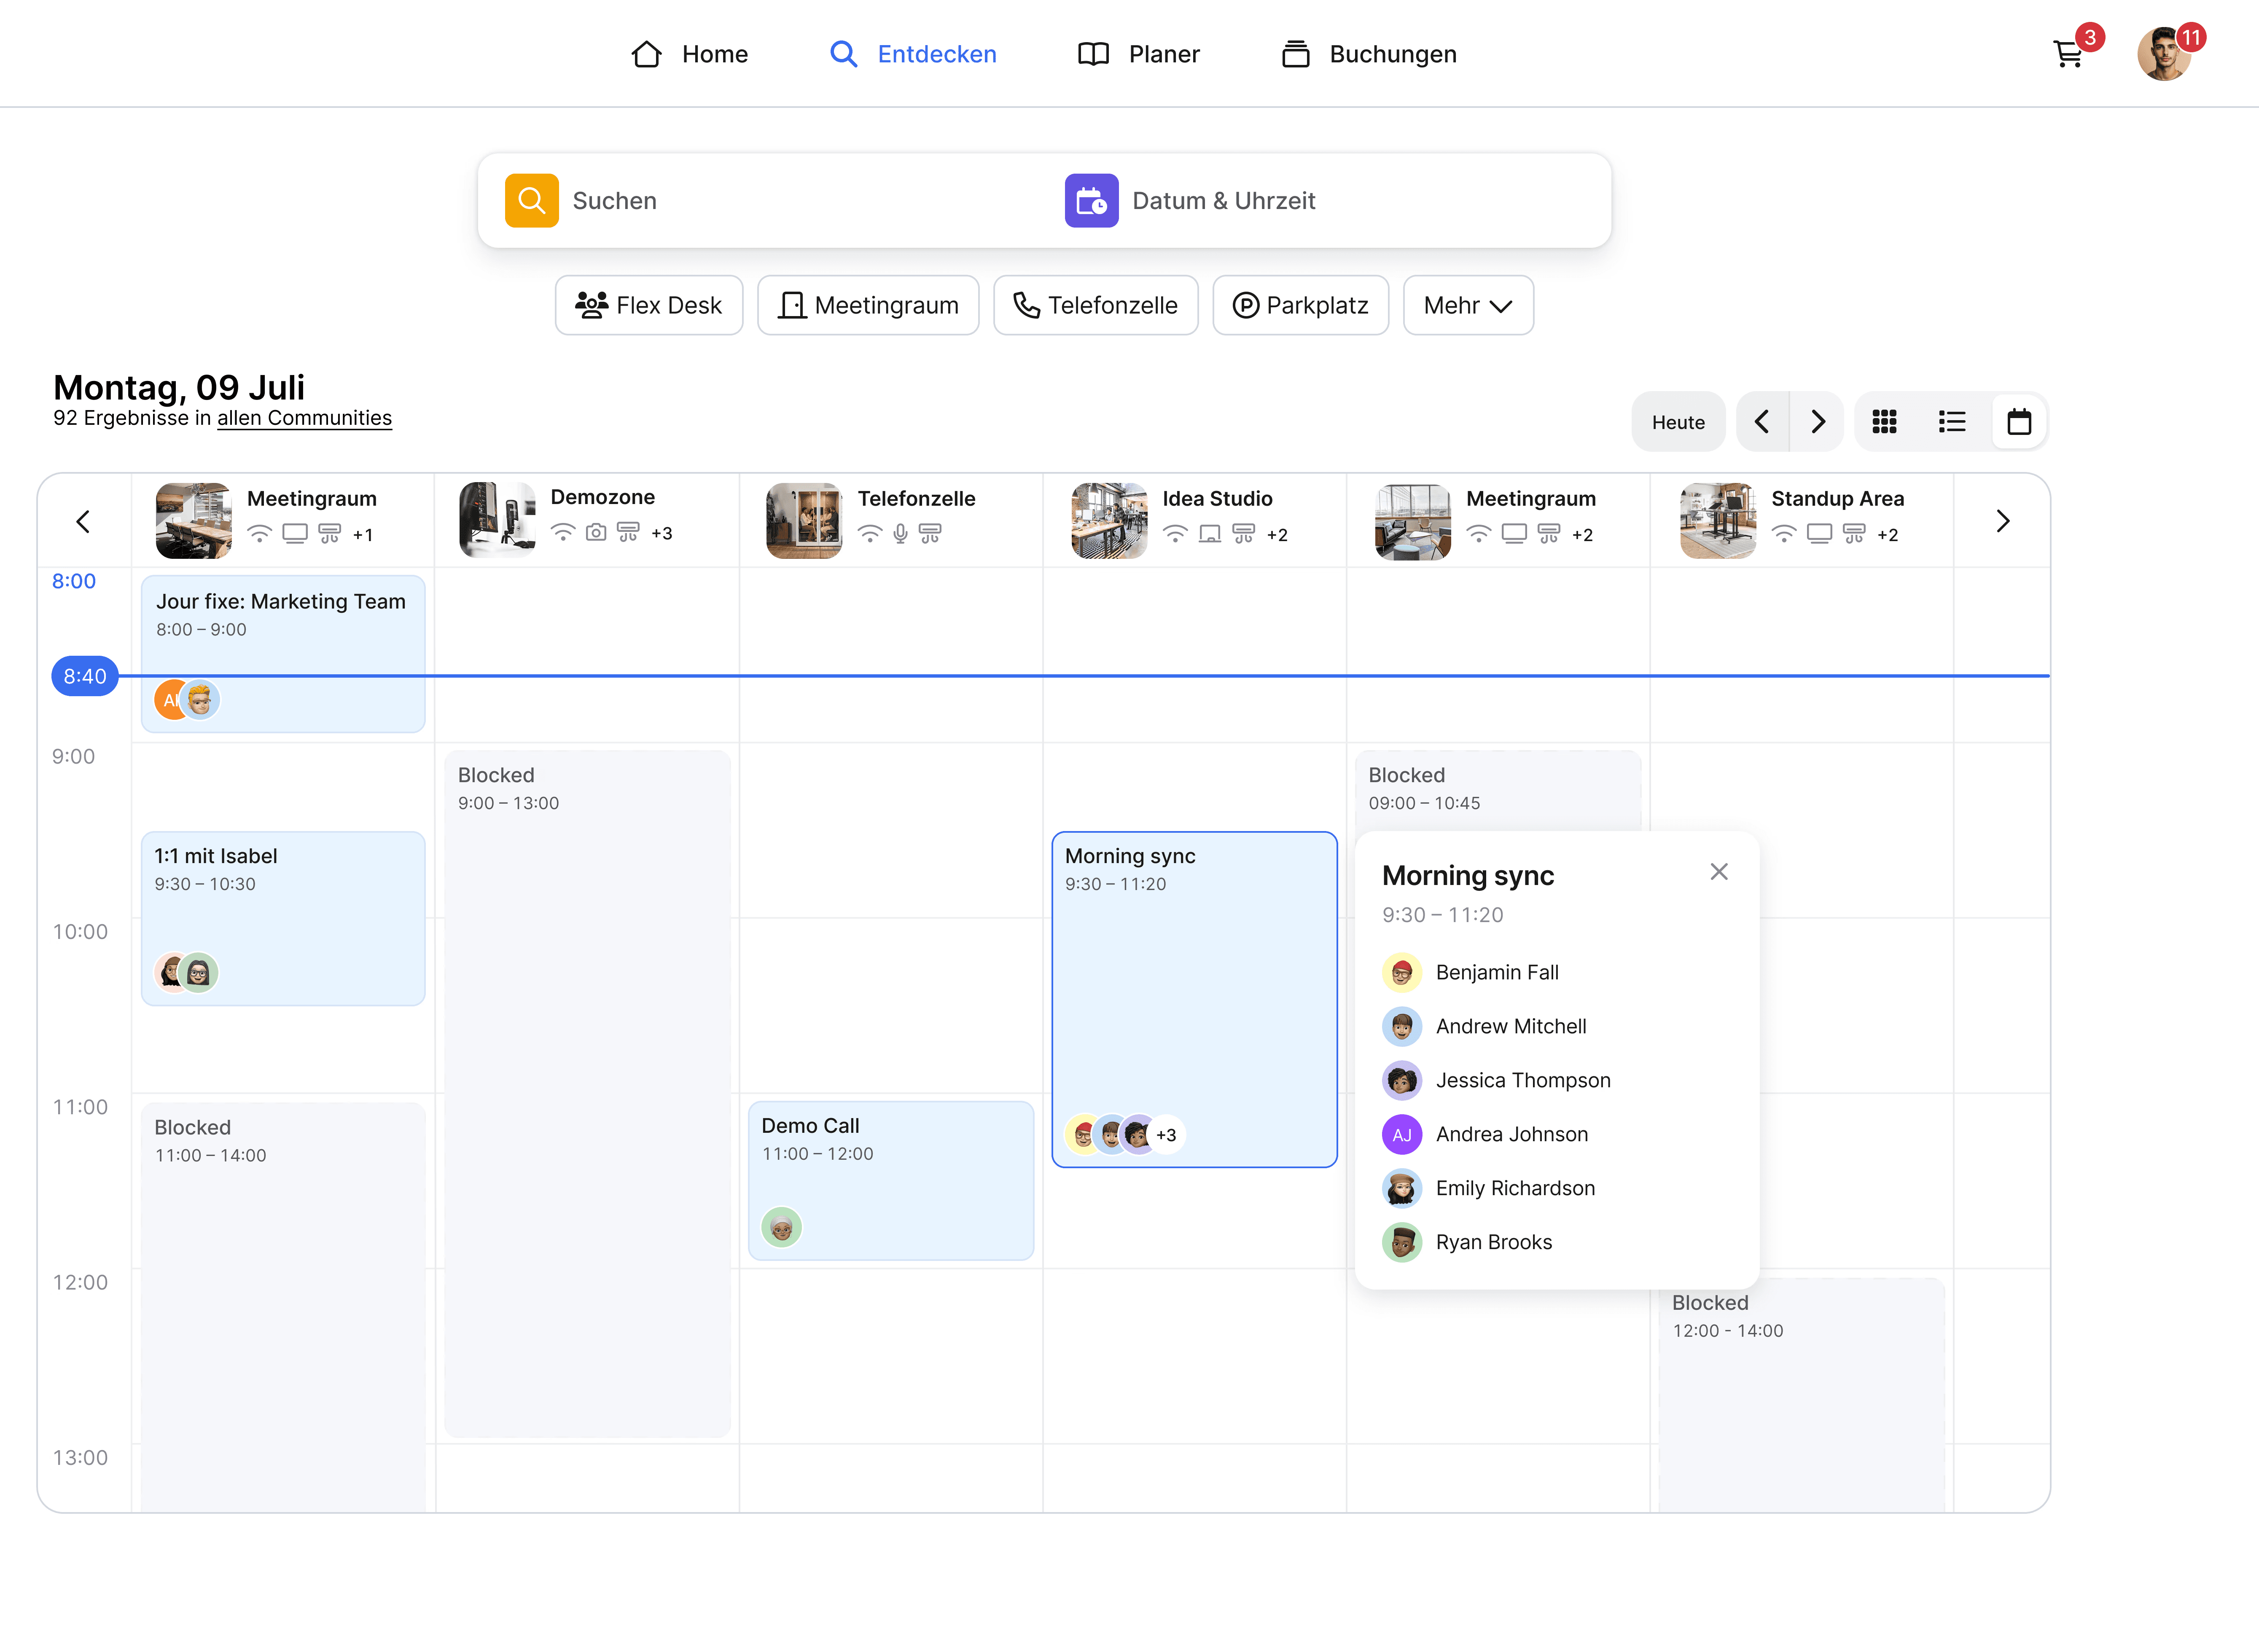
Task: Switch to calendar view
Action: (2019, 422)
